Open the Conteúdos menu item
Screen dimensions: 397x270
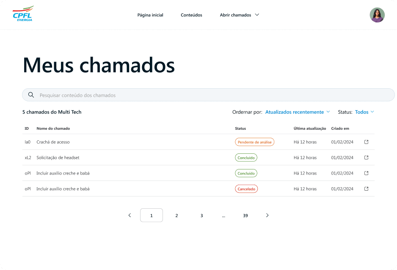tap(191, 15)
